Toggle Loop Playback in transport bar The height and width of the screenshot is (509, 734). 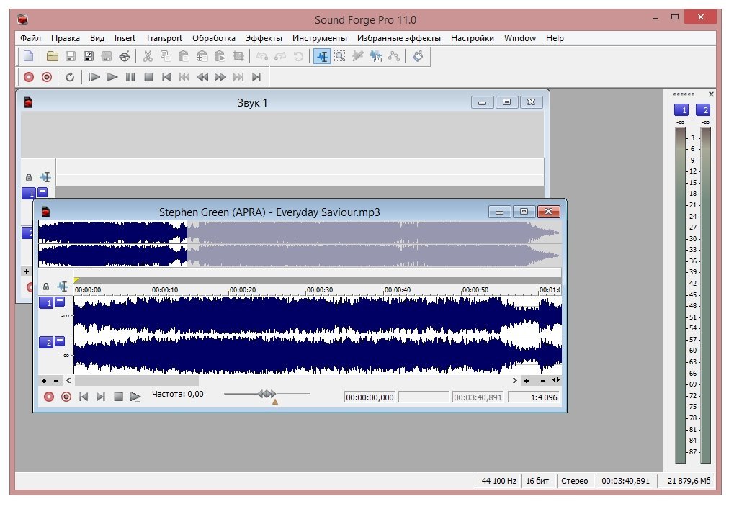coord(70,77)
